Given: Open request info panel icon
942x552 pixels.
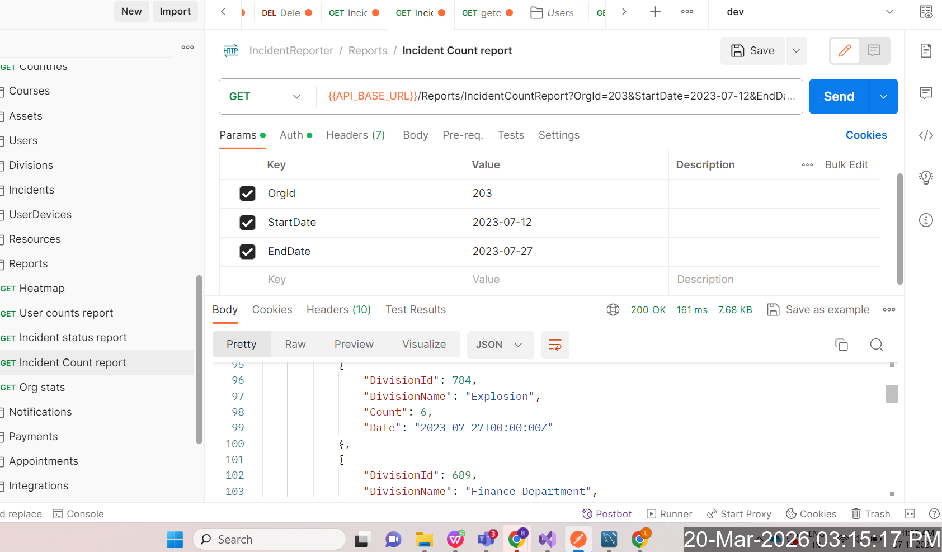Looking at the screenshot, I should tap(926, 220).
